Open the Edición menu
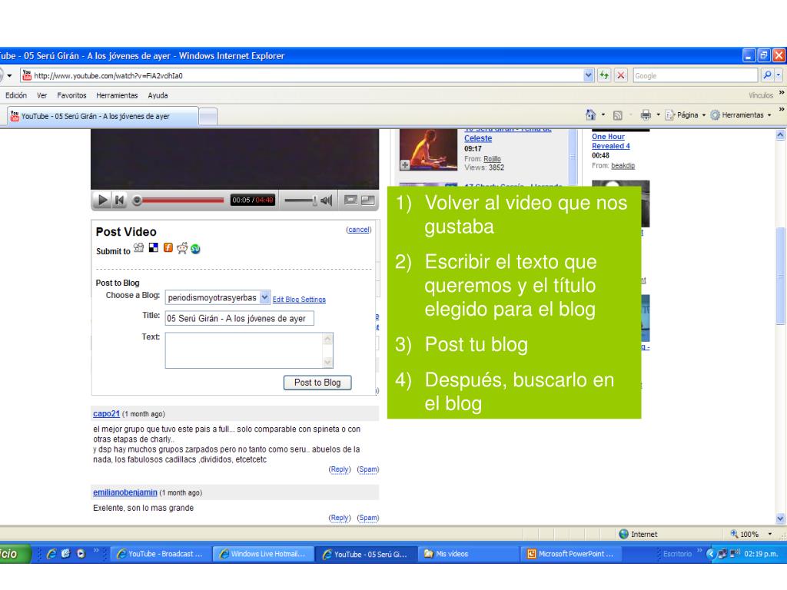The height and width of the screenshot is (590, 787). point(16,95)
